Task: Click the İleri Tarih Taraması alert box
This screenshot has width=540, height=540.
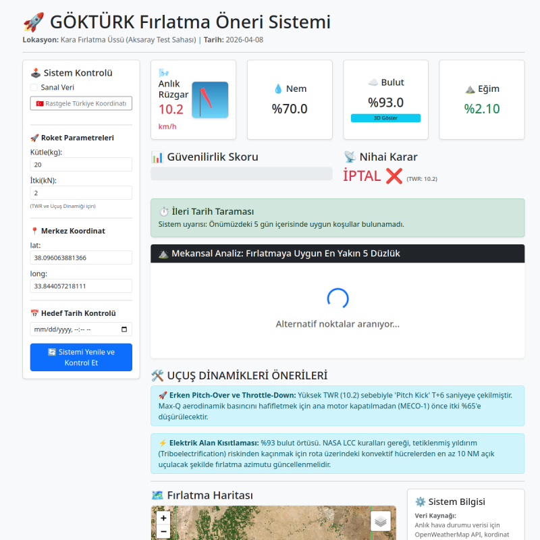Action: pos(337,217)
